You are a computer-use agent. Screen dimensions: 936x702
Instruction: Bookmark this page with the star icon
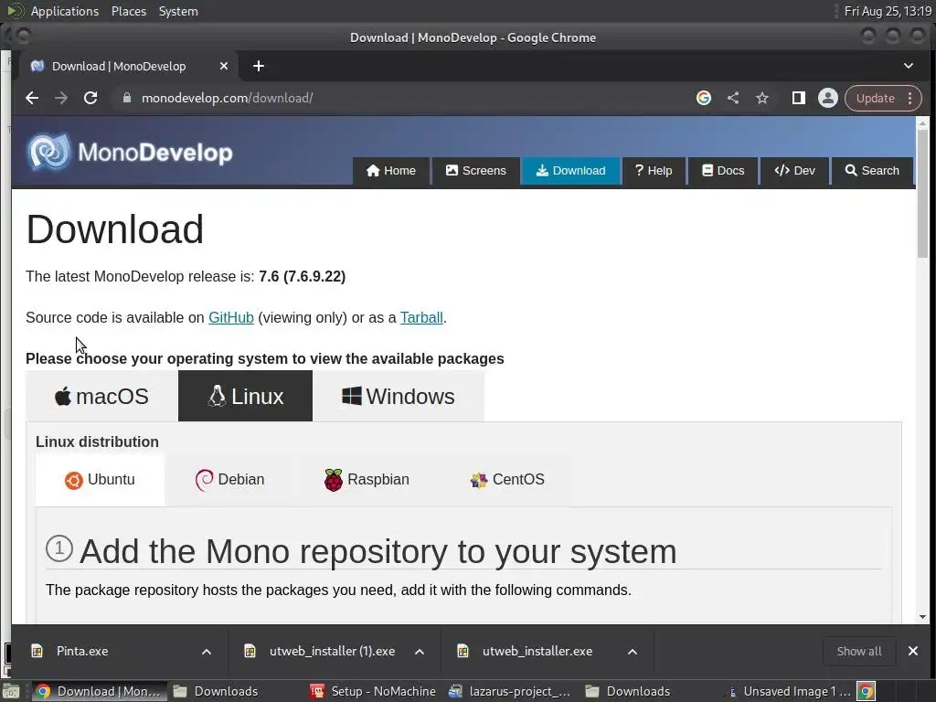762,98
